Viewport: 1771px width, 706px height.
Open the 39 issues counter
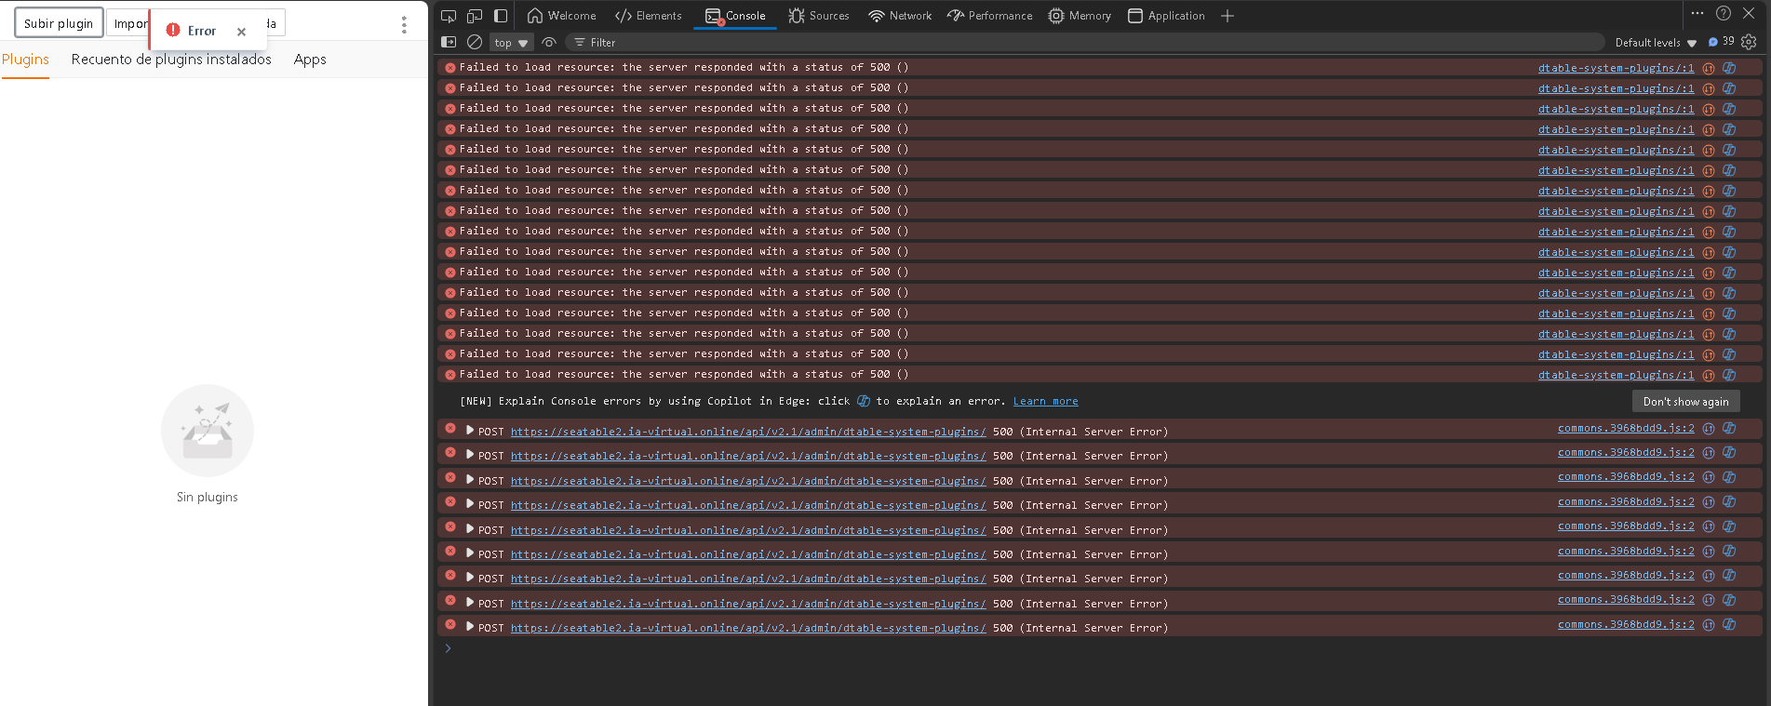(1721, 42)
